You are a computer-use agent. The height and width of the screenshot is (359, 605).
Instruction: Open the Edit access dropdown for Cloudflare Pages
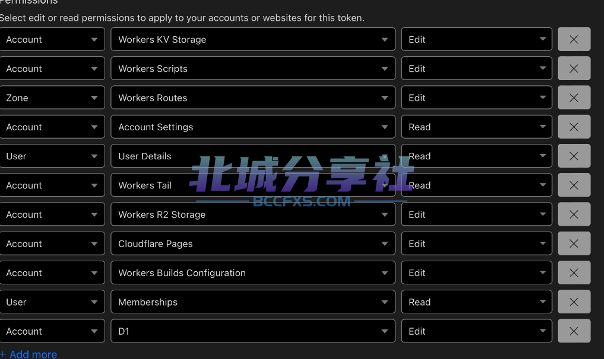tap(477, 243)
